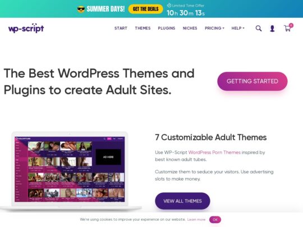Click the SUMMER DAYS! banner text

coord(105,9)
